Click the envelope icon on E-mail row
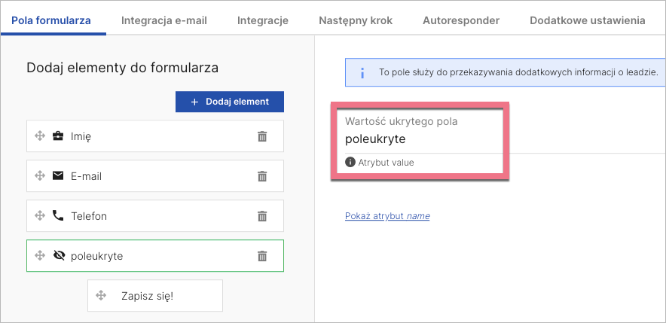The image size is (666, 323). (58, 176)
